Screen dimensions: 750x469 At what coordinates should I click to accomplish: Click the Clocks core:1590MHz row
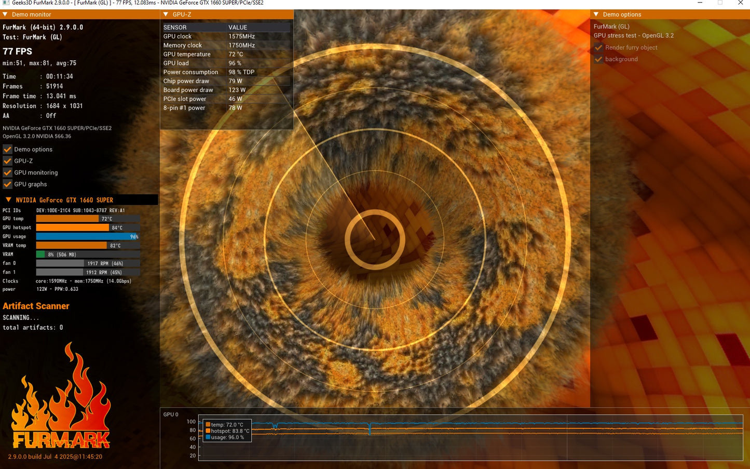point(67,281)
